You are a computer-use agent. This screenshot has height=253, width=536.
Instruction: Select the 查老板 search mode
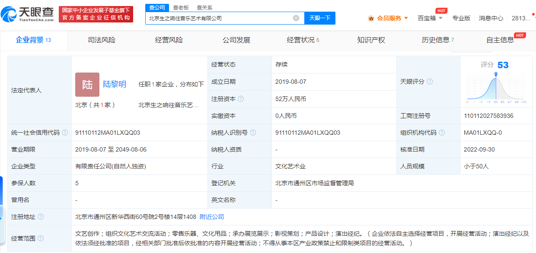tap(181, 8)
